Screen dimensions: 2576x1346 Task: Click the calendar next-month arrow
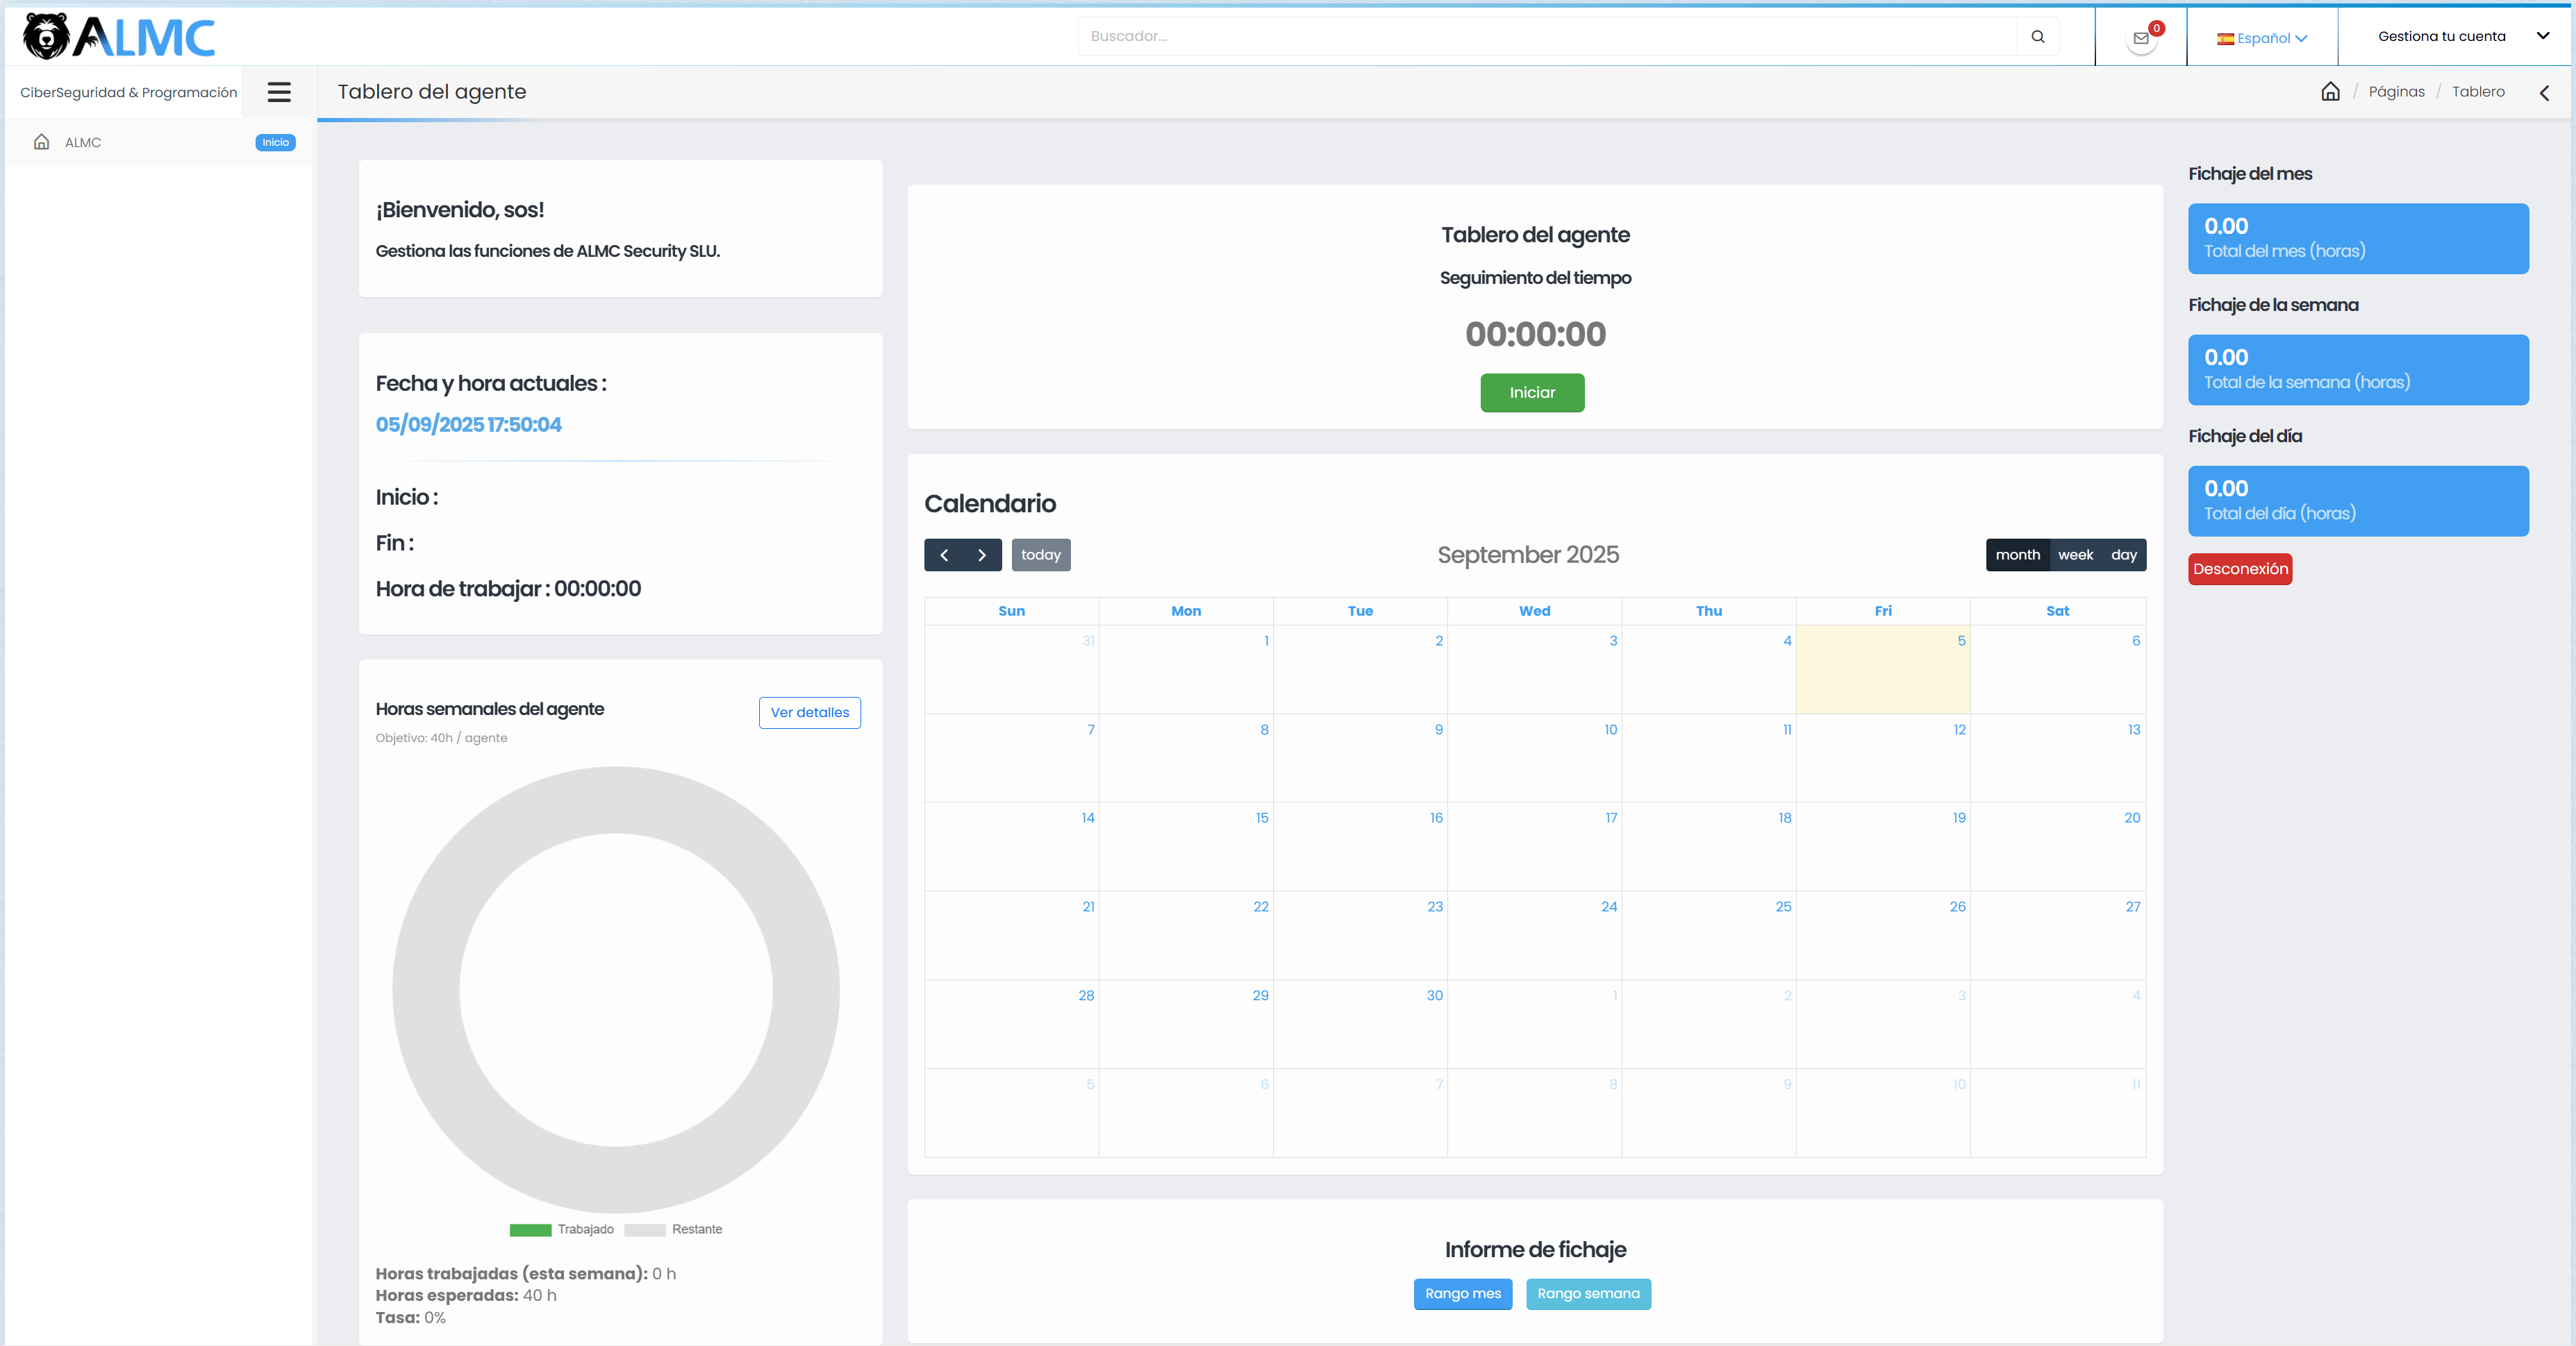[x=982, y=555]
